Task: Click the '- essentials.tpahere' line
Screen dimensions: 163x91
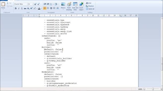Action: 57,25
